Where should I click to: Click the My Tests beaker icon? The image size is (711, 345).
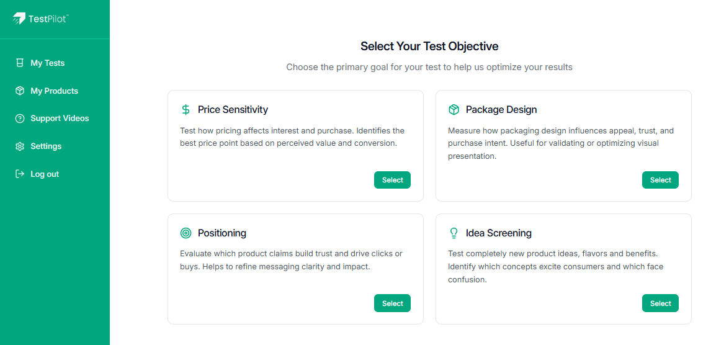(x=19, y=63)
